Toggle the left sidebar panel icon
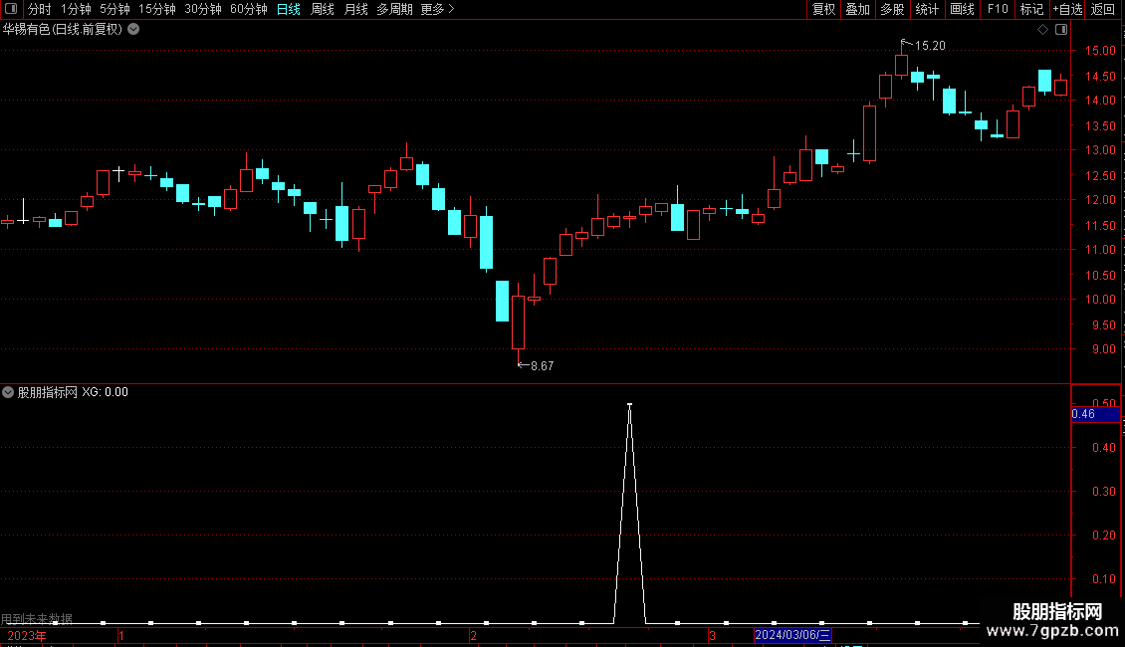 click(x=11, y=9)
